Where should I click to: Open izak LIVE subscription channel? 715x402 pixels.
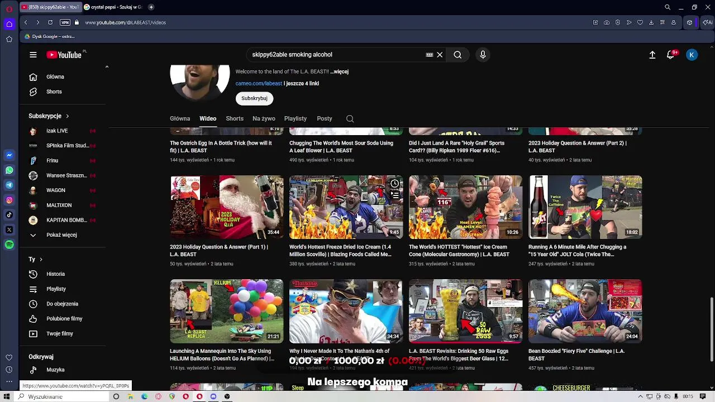61,131
